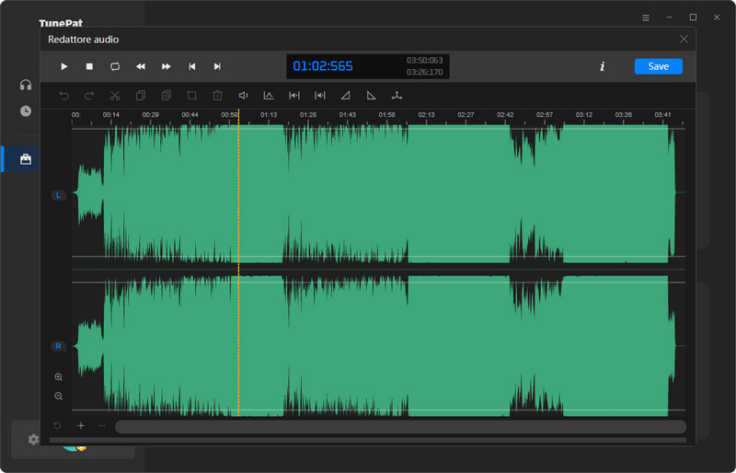
Task: Select the Crop tool
Action: pos(191,96)
